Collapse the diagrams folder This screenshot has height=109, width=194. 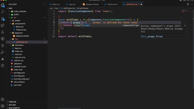coord(10,33)
